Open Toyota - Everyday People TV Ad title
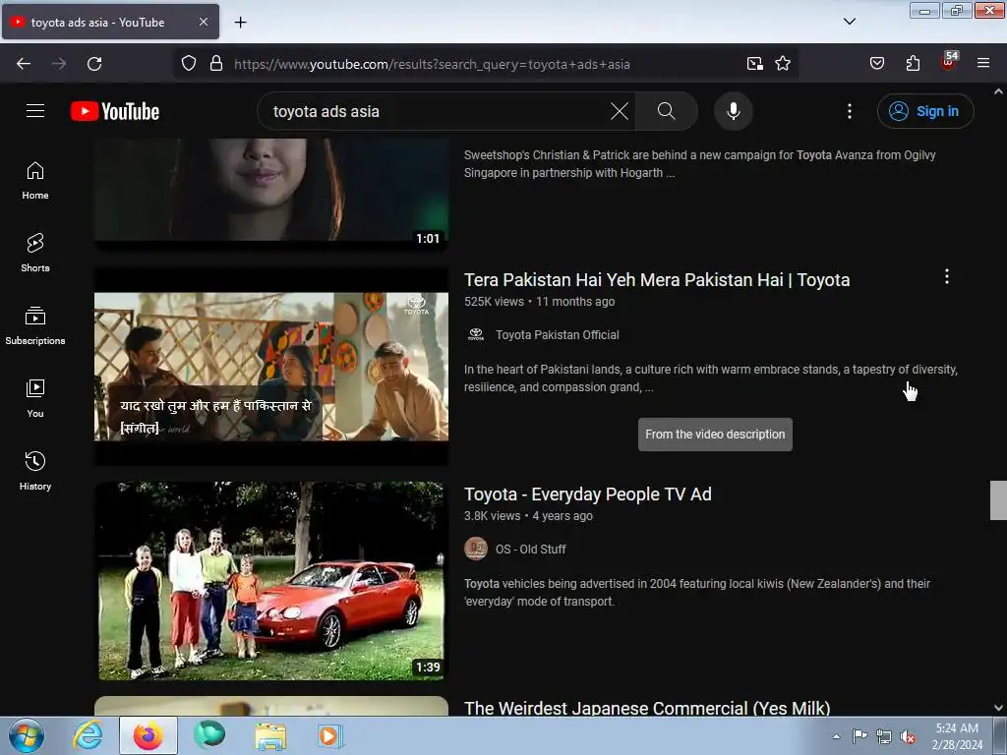This screenshot has width=1007, height=755. tap(587, 494)
